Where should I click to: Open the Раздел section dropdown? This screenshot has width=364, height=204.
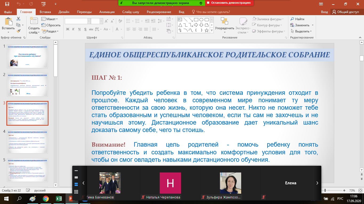point(50,31)
